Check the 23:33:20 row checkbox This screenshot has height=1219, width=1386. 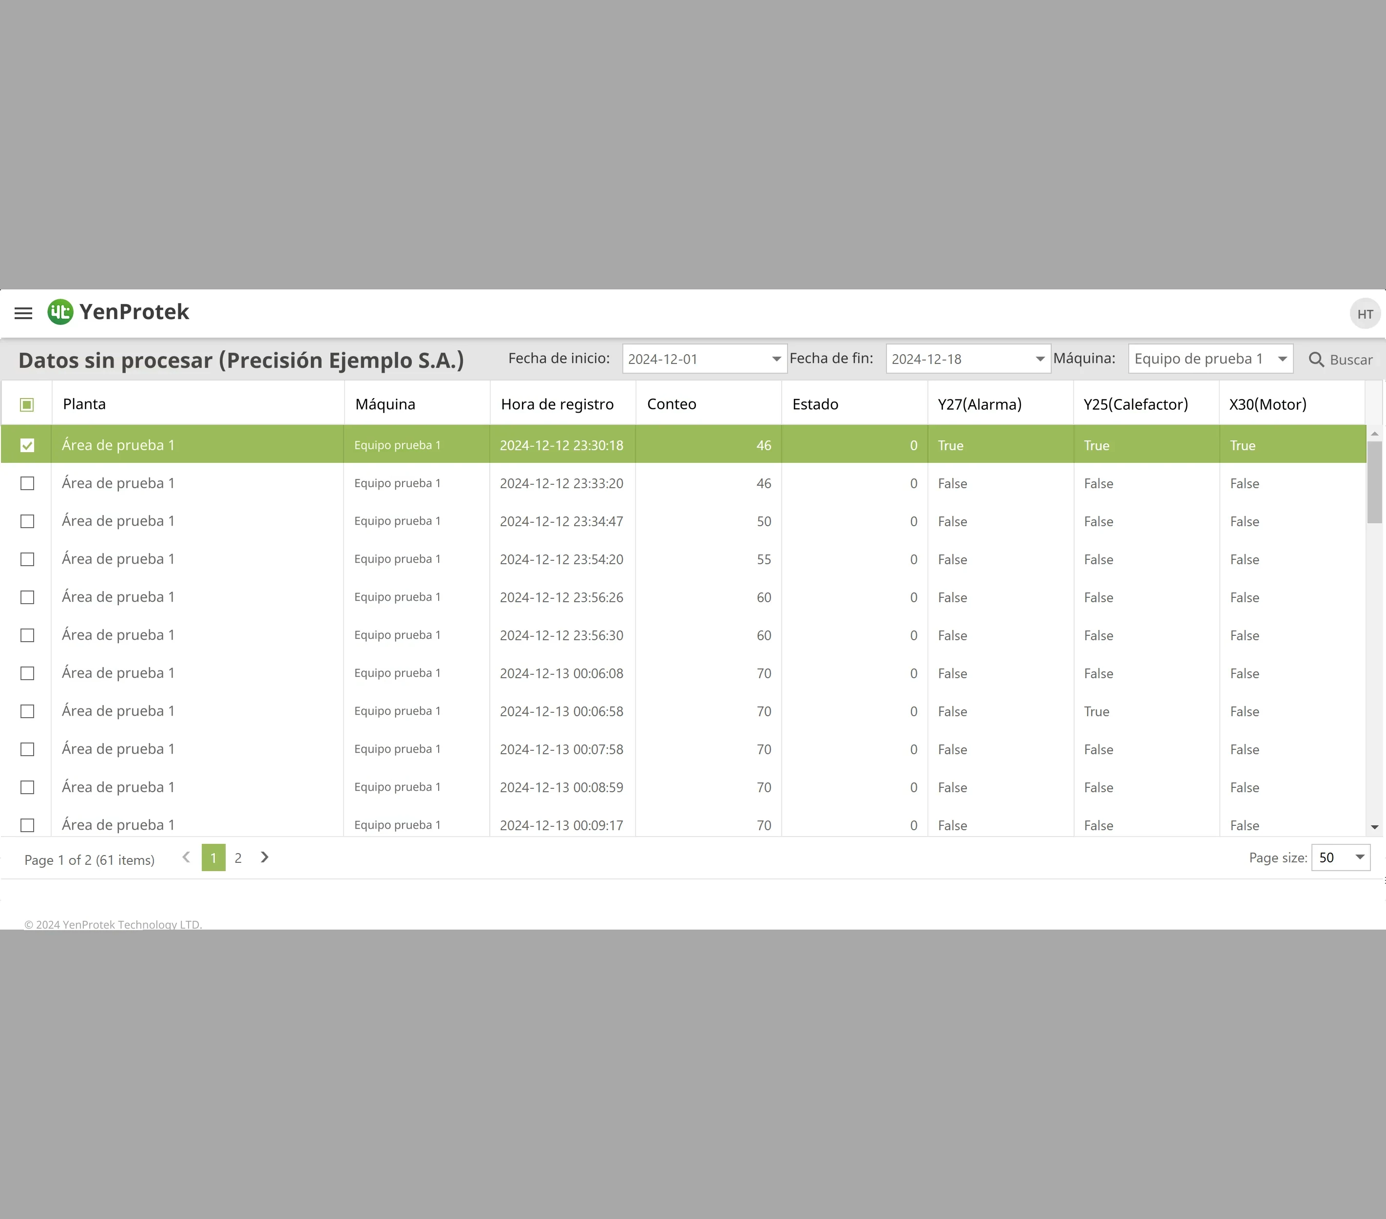click(x=27, y=483)
